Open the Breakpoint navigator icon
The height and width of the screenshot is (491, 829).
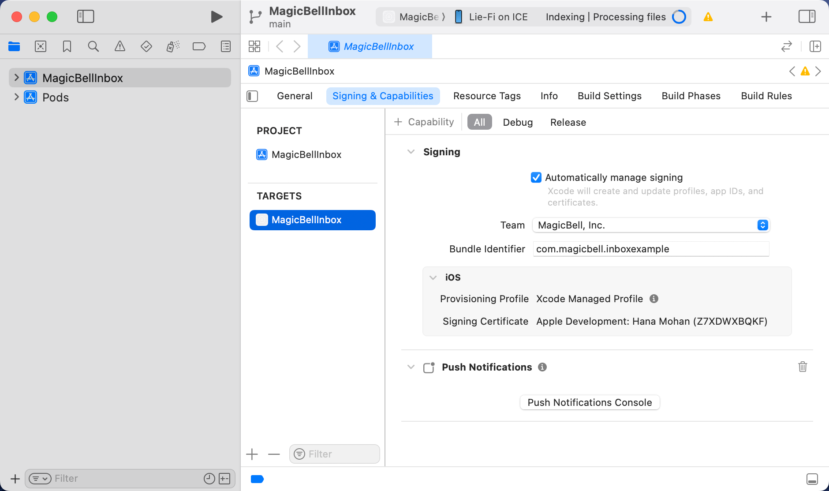(x=199, y=46)
